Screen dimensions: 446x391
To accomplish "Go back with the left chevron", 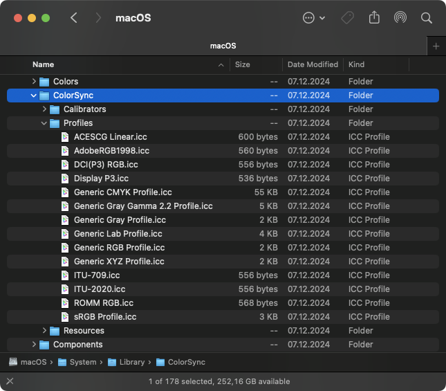I will [x=74, y=18].
